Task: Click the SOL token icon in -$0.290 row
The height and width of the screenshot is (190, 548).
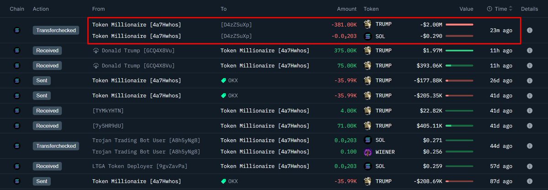Action: pos(367,36)
